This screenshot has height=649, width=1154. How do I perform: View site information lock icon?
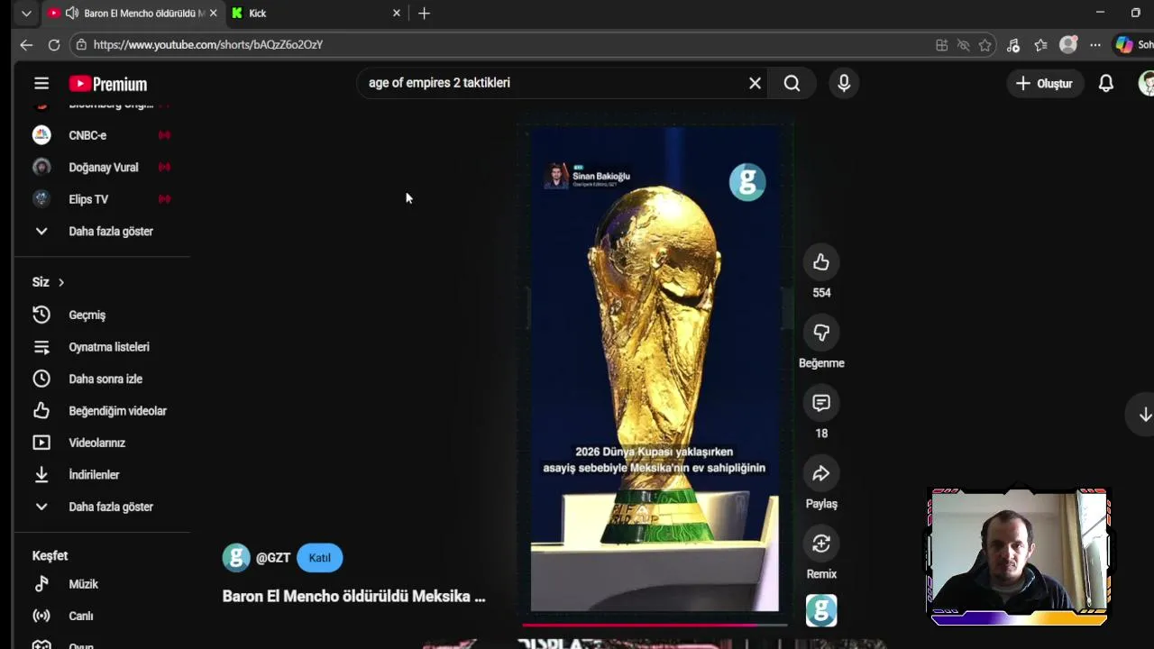[x=81, y=44]
